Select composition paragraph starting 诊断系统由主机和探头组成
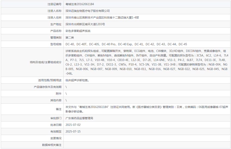231x149 pixels. (x=147, y=62)
